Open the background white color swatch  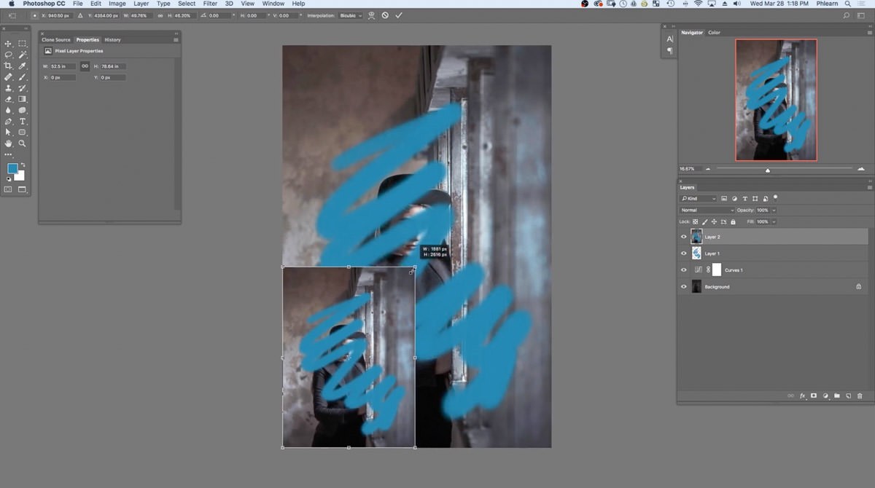[21, 176]
